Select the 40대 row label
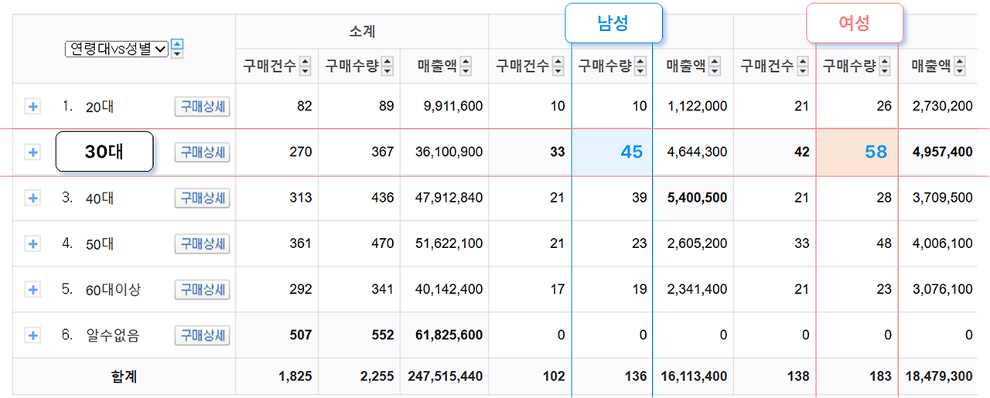The height and width of the screenshot is (398, 990). pos(100,199)
